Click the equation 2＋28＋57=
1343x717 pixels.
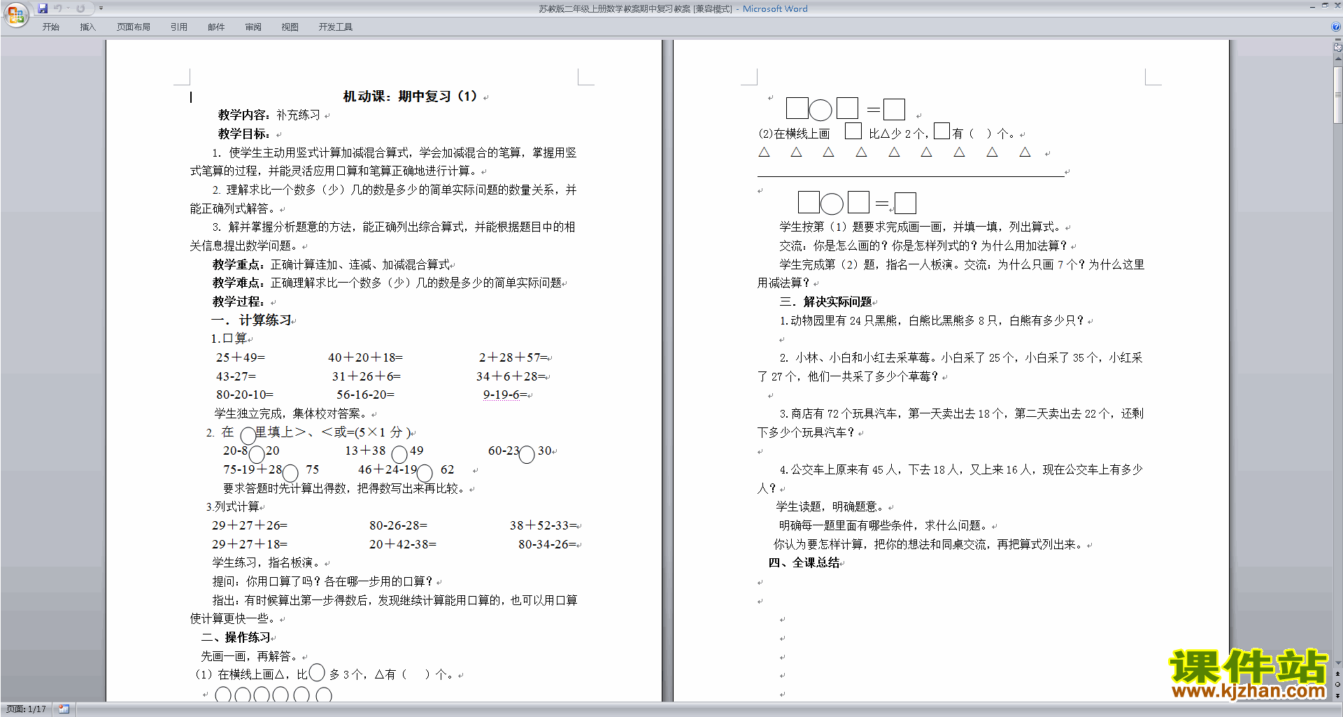click(513, 357)
